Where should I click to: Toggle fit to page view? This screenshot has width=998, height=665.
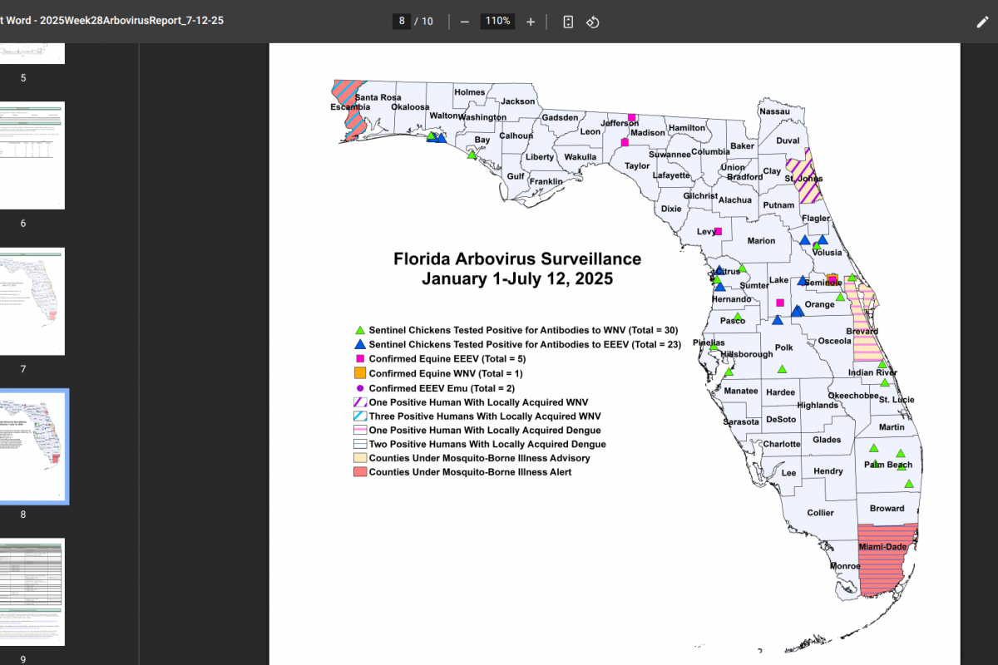(x=568, y=22)
